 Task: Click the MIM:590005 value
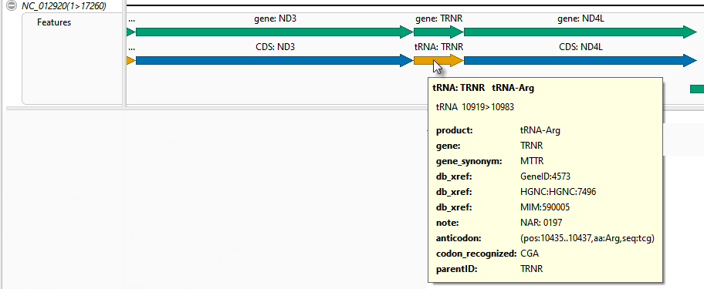[545, 207]
